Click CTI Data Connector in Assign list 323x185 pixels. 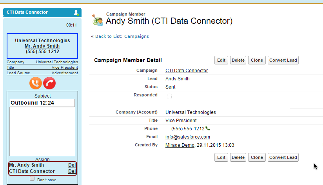32,171
